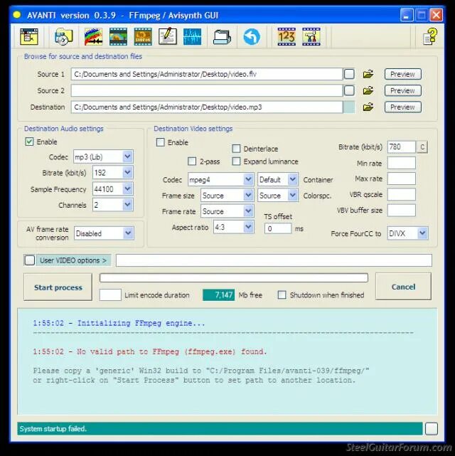455x456 pixels.
Task: Toggle the small box beside Source 2 path
Action: 349,91
